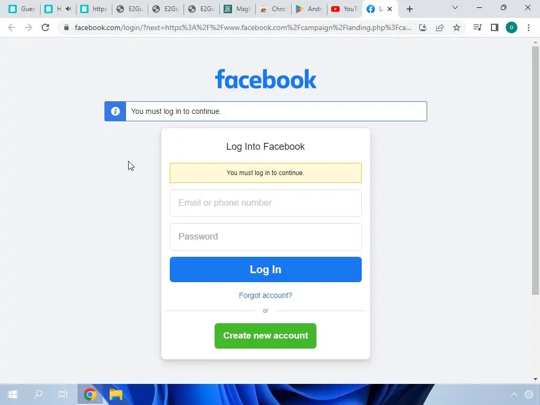This screenshot has height=405, width=540.
Task: Toggle the Chrome side panel icon
Action: coord(495,27)
